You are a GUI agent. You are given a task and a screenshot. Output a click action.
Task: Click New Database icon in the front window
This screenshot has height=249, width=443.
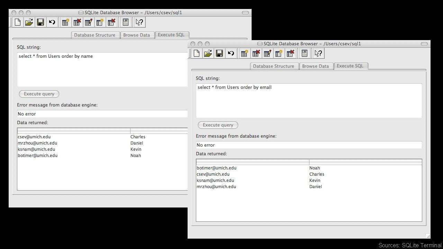pyautogui.click(x=196, y=53)
